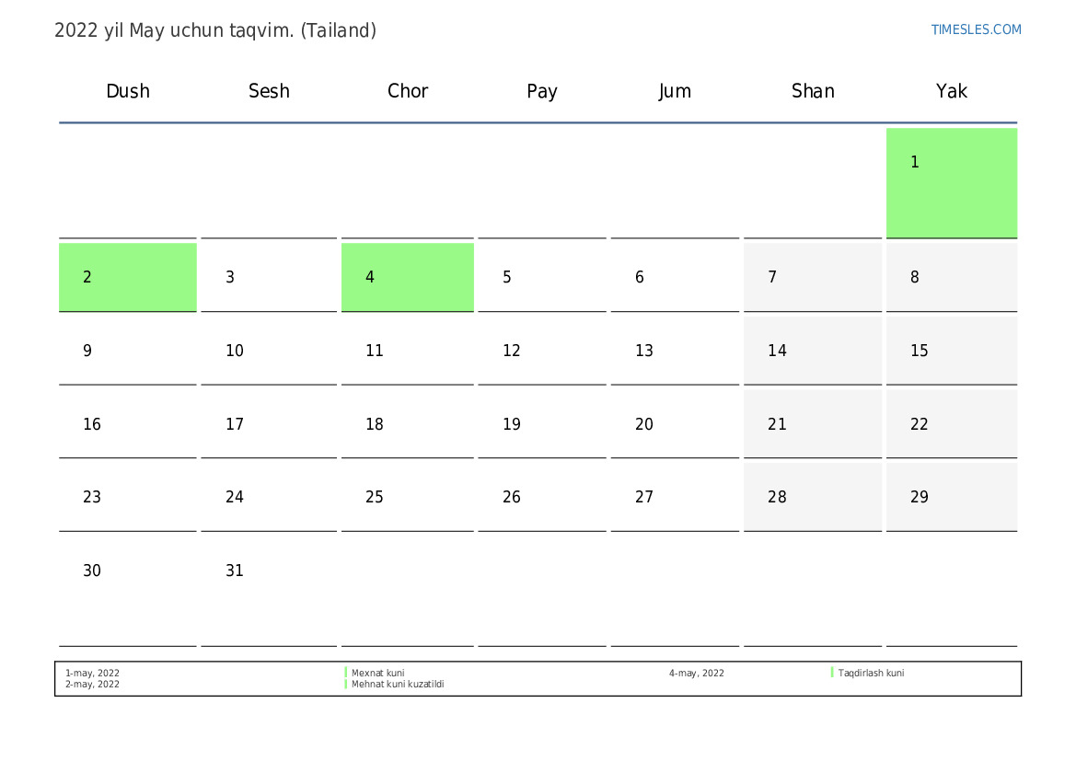Select the green May 2 holiday cell
1076x761 pixels.
pos(127,277)
